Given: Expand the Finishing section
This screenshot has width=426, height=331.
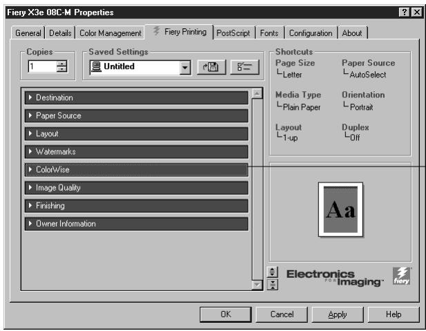Looking at the screenshot, I should (x=137, y=206).
